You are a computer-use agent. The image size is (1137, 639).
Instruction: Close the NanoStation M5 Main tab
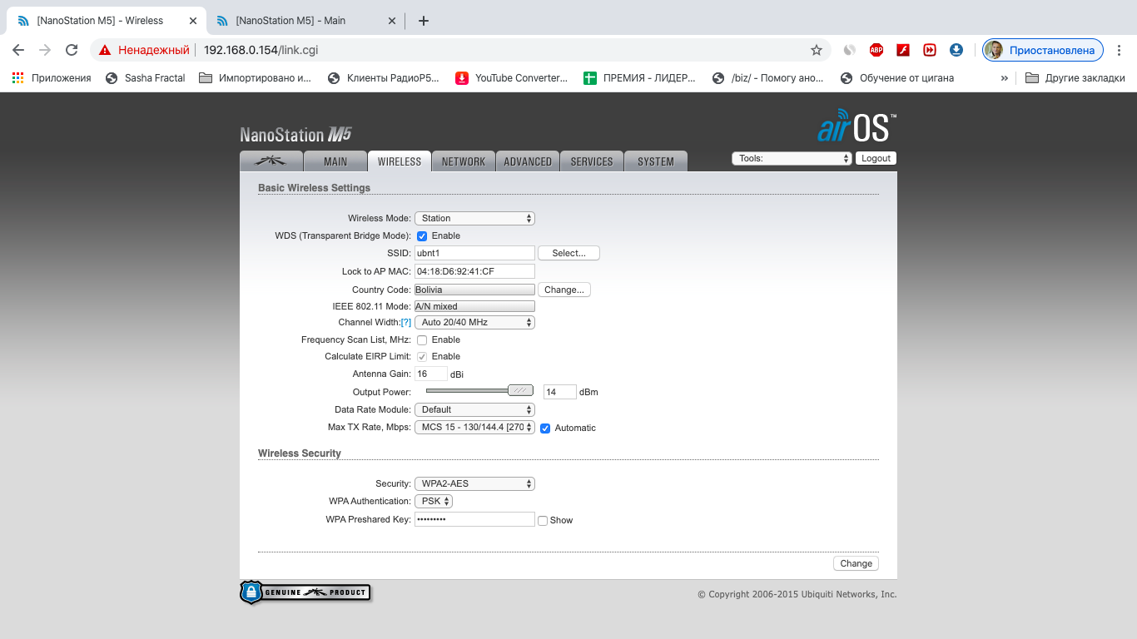click(x=391, y=21)
